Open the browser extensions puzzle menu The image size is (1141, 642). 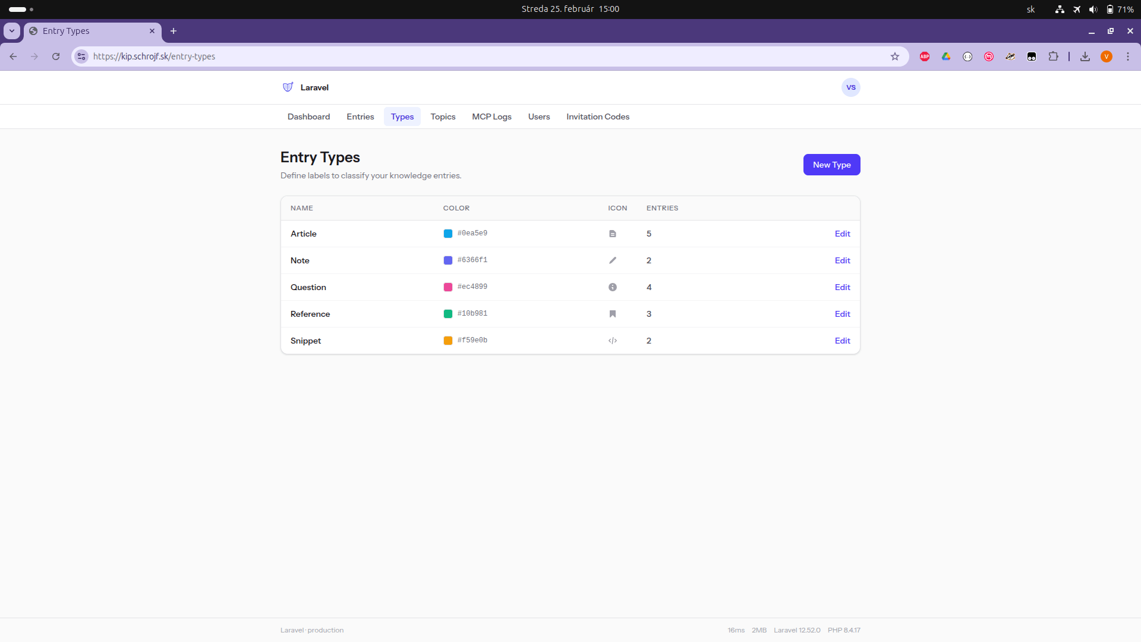(1053, 56)
